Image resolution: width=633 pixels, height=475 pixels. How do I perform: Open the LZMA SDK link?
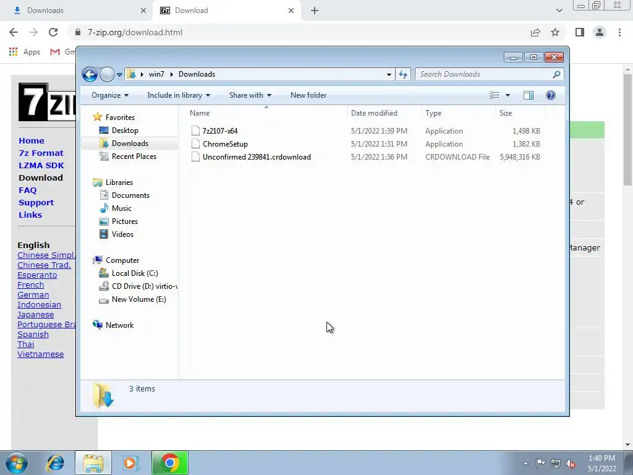coord(41,166)
